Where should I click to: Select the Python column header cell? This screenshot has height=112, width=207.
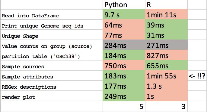tap(124, 4)
